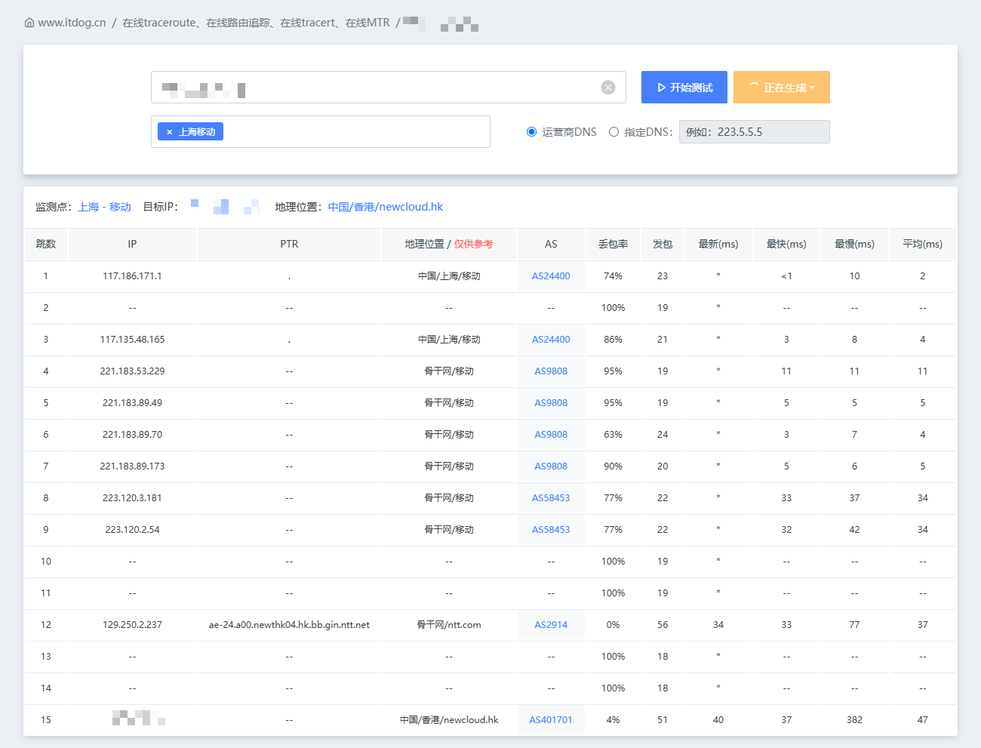Open AS58453 link for 223.120.2.54
981x748 pixels.
[551, 530]
